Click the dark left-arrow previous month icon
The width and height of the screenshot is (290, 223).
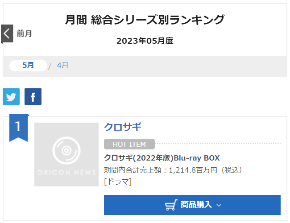7,33
